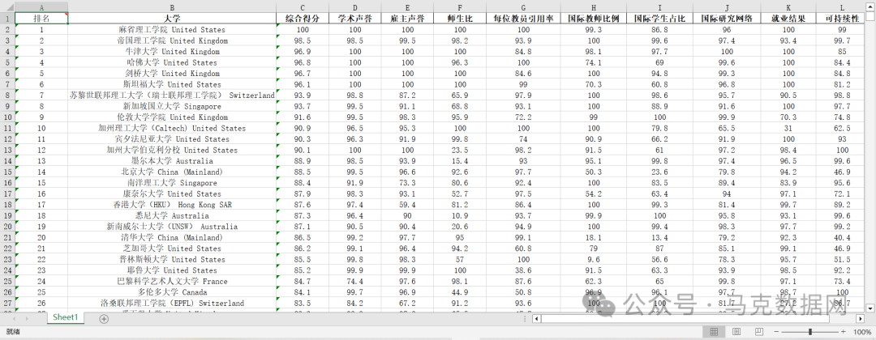Click the 综合得分 header cell
876x340 pixels.
point(303,19)
